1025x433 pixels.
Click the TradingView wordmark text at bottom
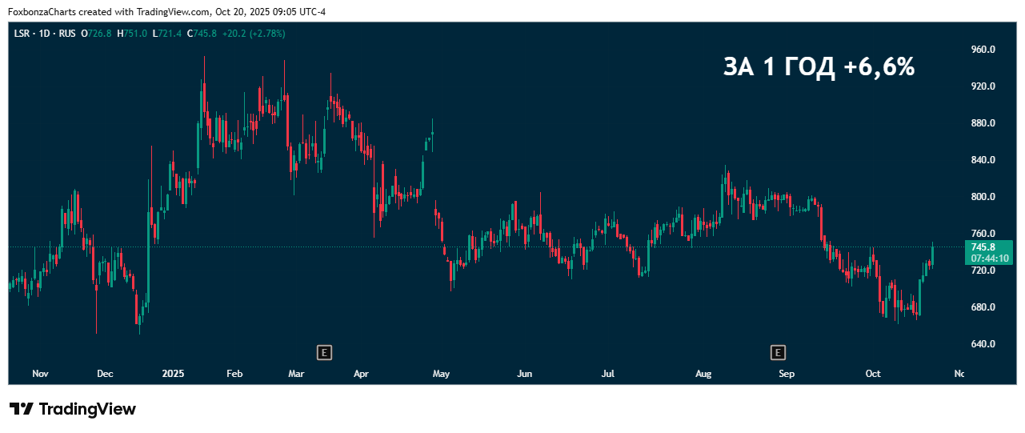[x=87, y=409]
